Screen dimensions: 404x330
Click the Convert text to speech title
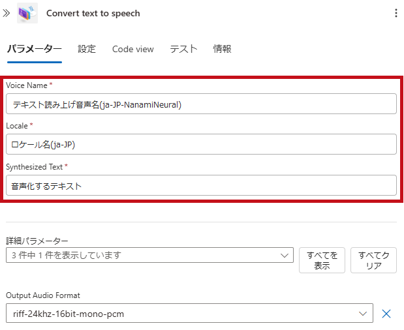[93, 13]
